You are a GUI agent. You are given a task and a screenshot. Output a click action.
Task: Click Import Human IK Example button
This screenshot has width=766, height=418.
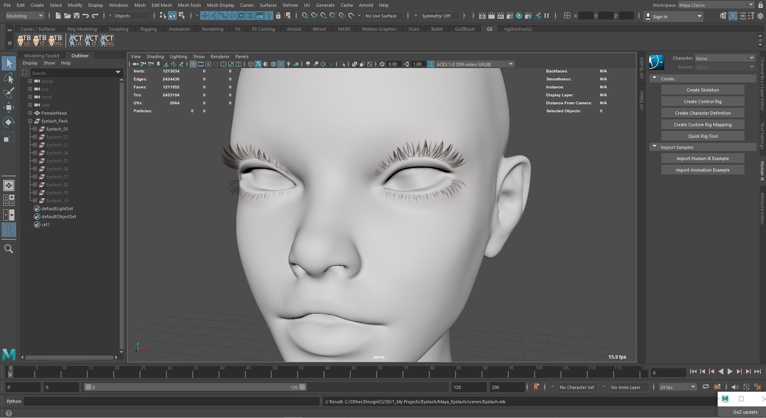(703, 158)
